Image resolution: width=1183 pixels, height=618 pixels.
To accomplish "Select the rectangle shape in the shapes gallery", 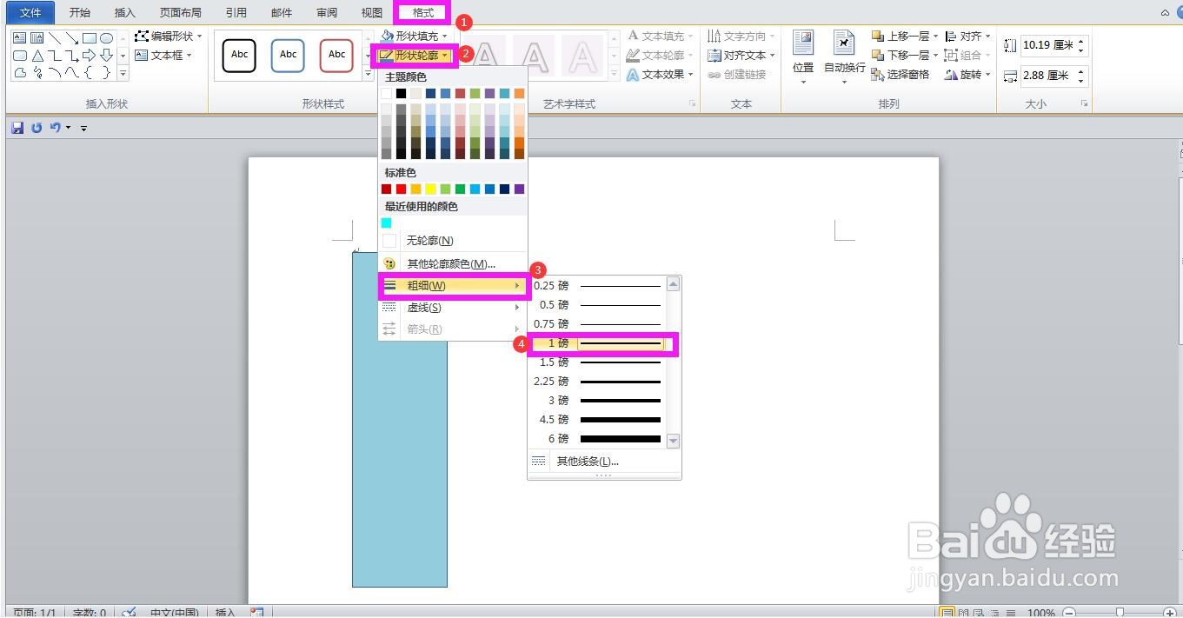I will pos(89,38).
